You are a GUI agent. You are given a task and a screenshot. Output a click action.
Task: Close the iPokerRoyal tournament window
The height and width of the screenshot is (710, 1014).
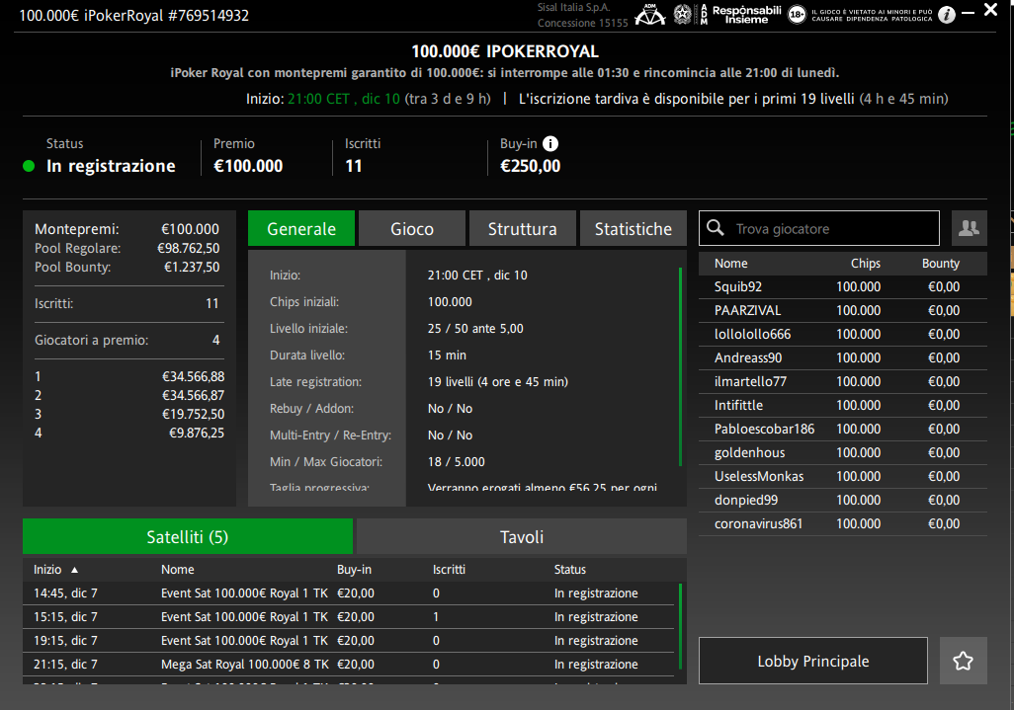[990, 10]
